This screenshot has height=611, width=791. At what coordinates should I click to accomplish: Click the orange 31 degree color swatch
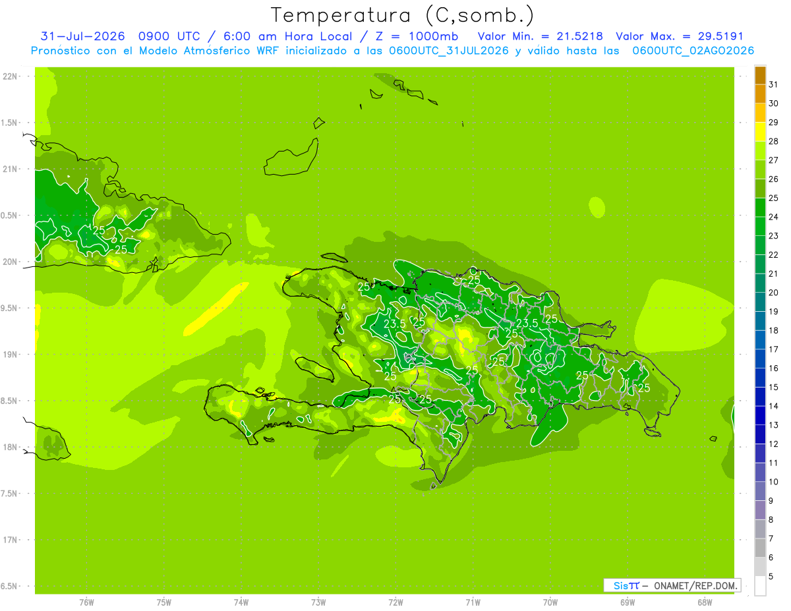(x=760, y=75)
